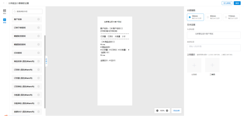
Task: Zoom in with the plus icon
Action: coord(167,110)
